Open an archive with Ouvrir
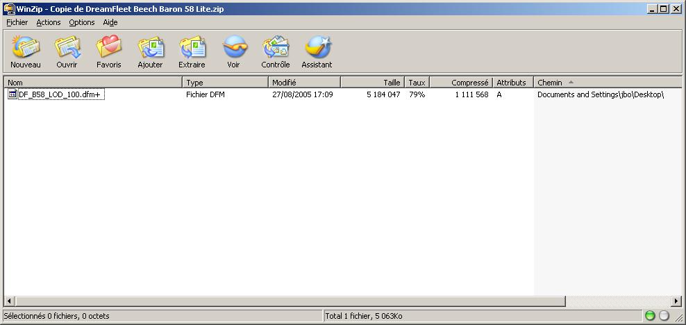 point(67,47)
